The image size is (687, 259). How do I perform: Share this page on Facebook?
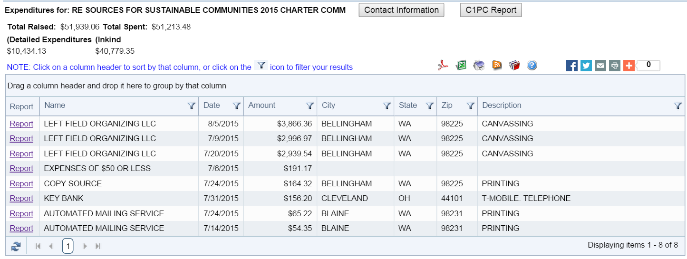572,66
